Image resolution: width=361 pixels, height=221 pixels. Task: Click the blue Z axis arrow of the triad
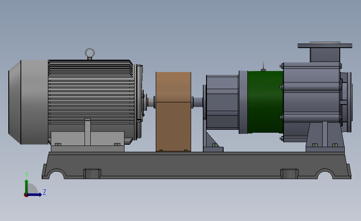pyautogui.click(x=35, y=194)
